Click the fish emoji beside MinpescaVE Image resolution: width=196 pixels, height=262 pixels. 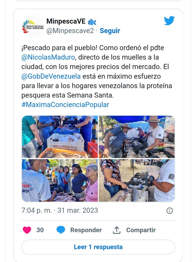click(92, 22)
